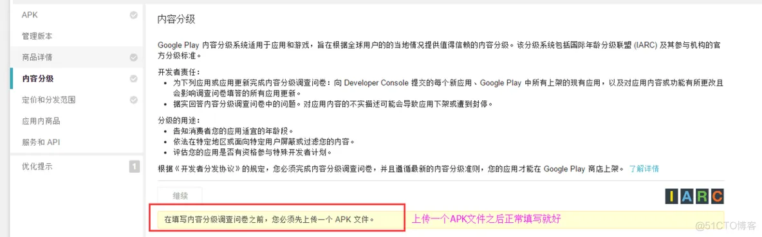762x237 pixels.
Task: Click the IARC logo
Action: 695,196
